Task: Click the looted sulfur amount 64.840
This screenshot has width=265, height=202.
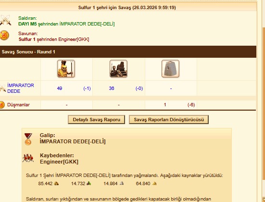Action: (x=143, y=184)
